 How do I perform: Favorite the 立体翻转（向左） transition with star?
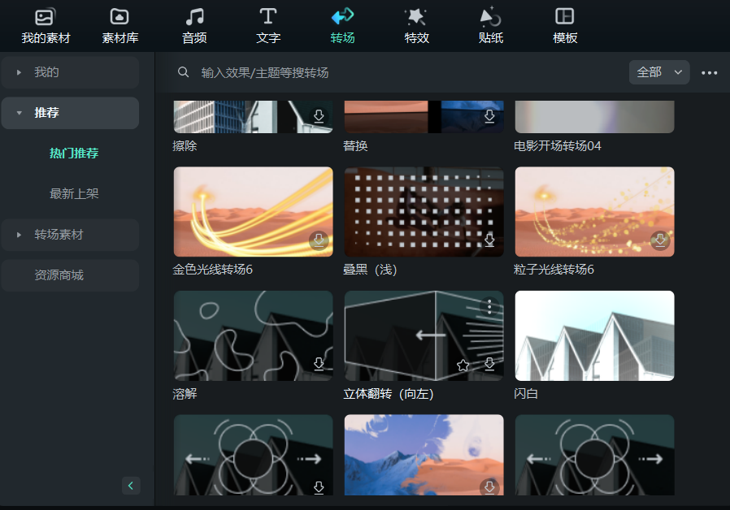[463, 365]
